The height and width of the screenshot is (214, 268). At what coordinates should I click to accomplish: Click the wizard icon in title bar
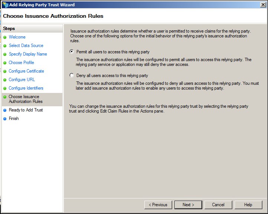pos(5,5)
